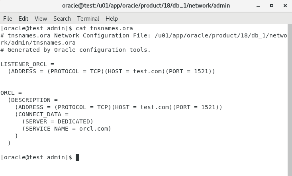Click the vertical scrollbar on the right
292x176 pixels.
click(x=290, y=100)
